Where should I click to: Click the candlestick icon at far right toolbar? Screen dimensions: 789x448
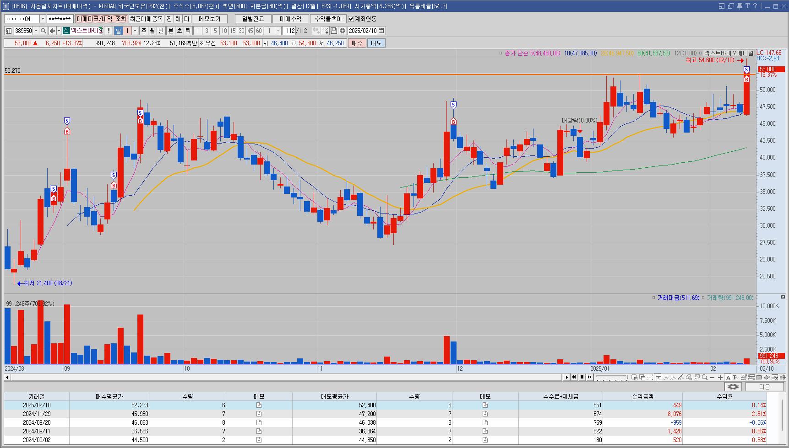tap(783, 377)
